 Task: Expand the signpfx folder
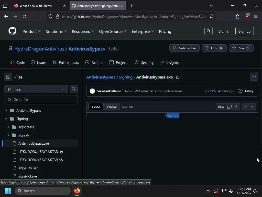[8, 135]
